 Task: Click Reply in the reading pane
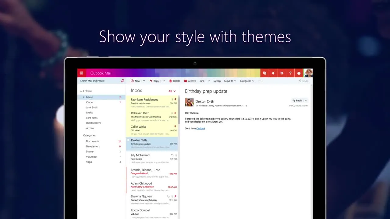297,101
